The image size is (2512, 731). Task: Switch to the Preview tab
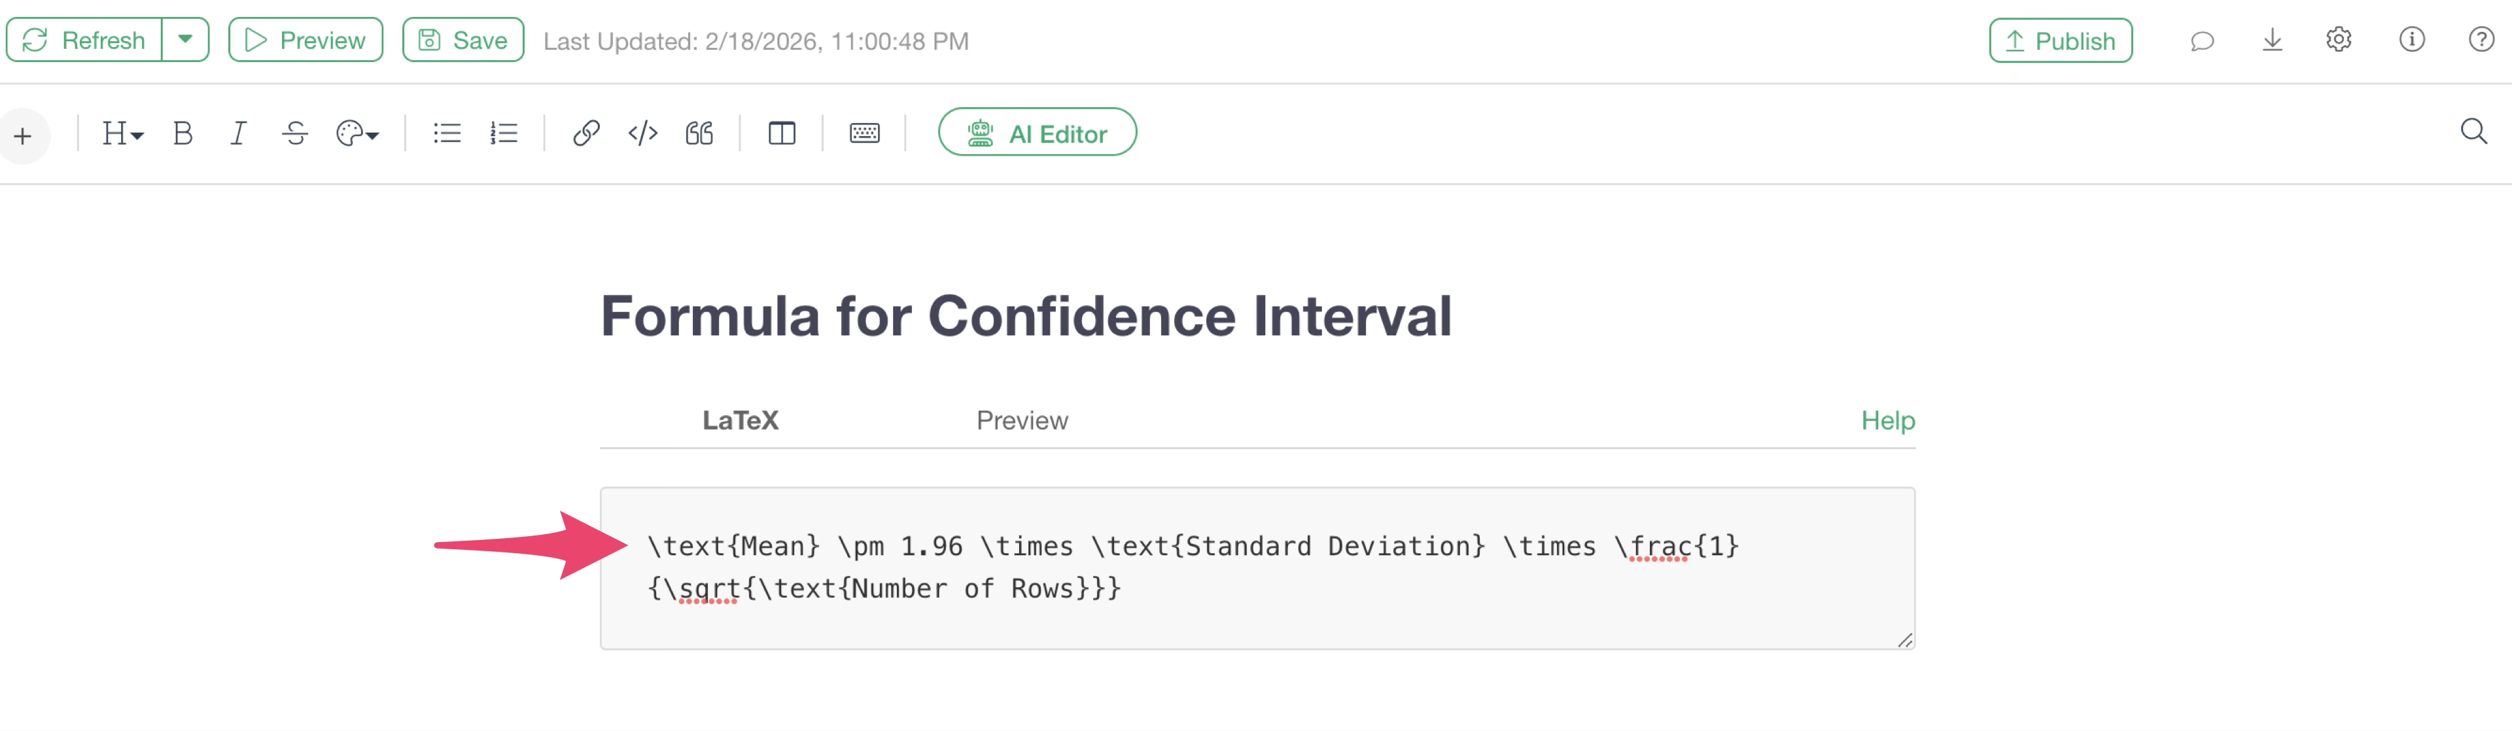pyautogui.click(x=1022, y=420)
